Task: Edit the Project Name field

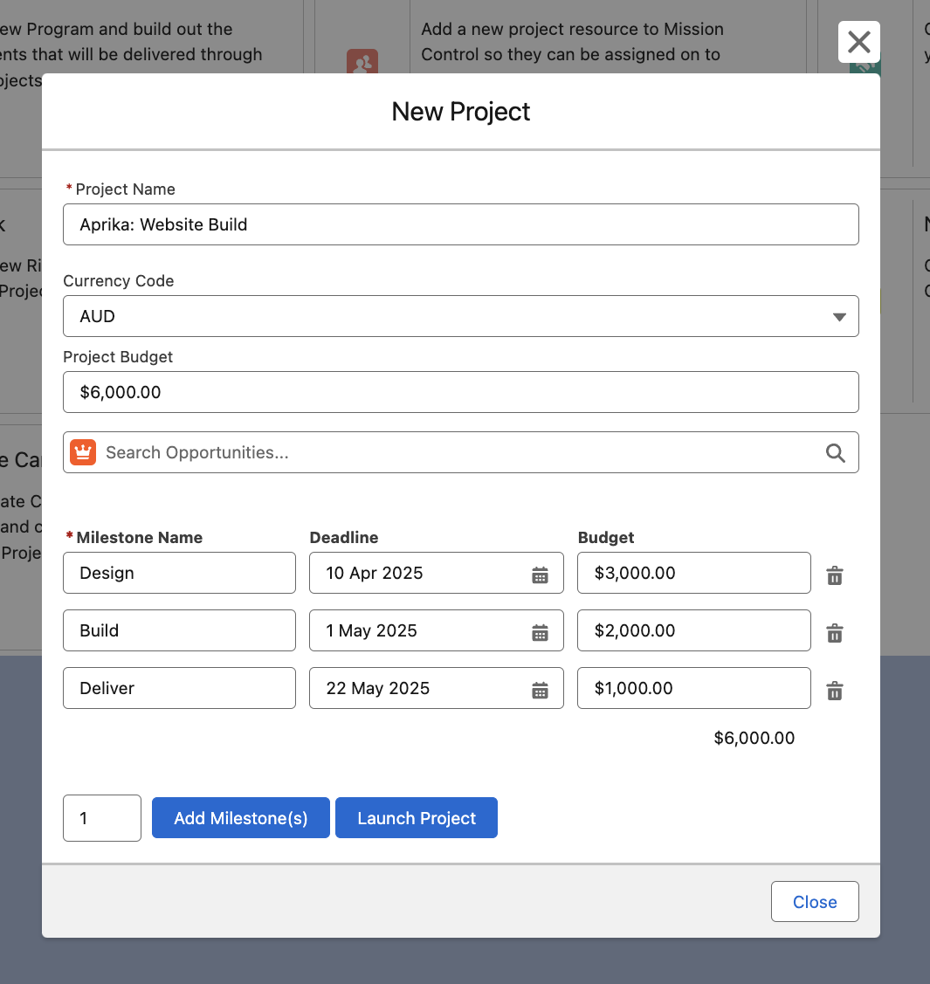Action: point(460,224)
